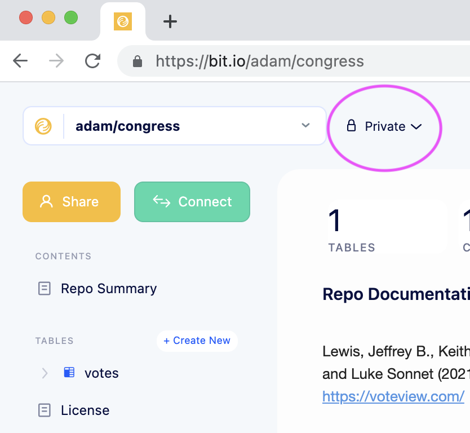Viewport: 470px width, 433px height.
Task: Open the votes table
Action: coord(101,373)
